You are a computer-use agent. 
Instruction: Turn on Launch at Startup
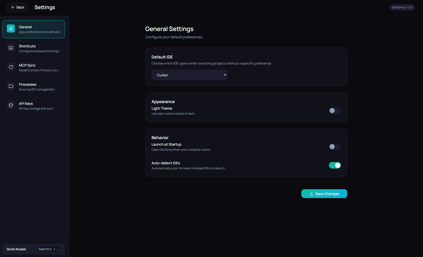coord(335,147)
